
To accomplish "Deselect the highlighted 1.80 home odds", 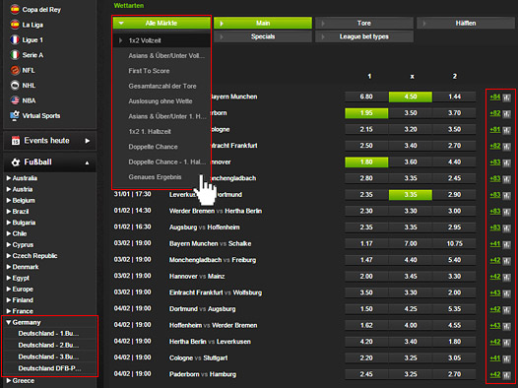I will click(366, 162).
